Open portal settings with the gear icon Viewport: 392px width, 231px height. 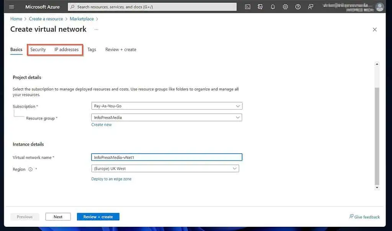pos(285,7)
